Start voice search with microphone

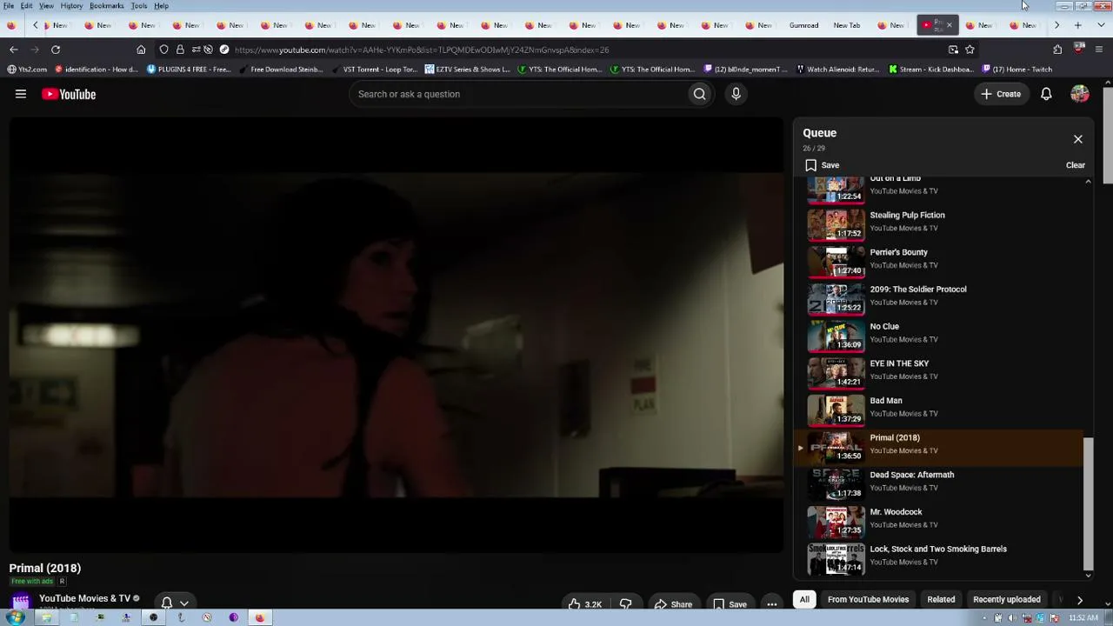click(736, 94)
